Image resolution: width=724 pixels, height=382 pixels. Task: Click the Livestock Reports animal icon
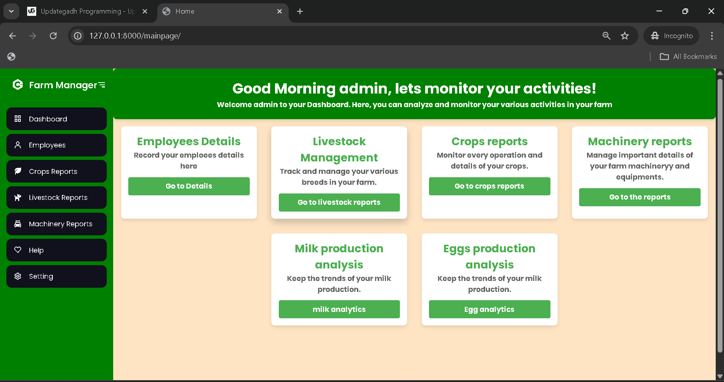[x=18, y=198]
